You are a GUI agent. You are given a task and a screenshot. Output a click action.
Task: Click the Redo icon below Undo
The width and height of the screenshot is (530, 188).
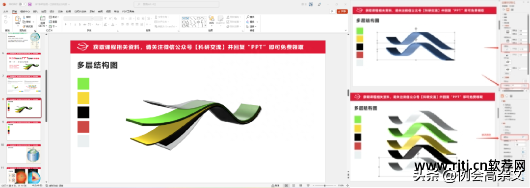coord(6,22)
